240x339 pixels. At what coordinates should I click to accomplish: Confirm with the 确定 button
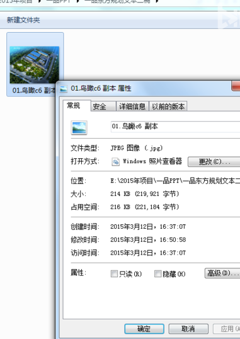tap(144, 329)
